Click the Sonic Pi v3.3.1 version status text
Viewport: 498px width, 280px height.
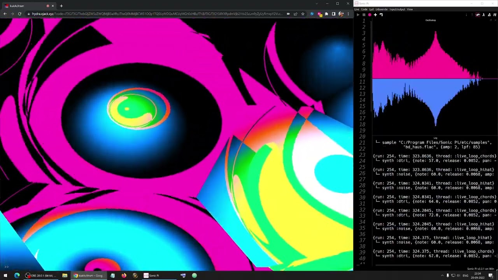click(481, 269)
